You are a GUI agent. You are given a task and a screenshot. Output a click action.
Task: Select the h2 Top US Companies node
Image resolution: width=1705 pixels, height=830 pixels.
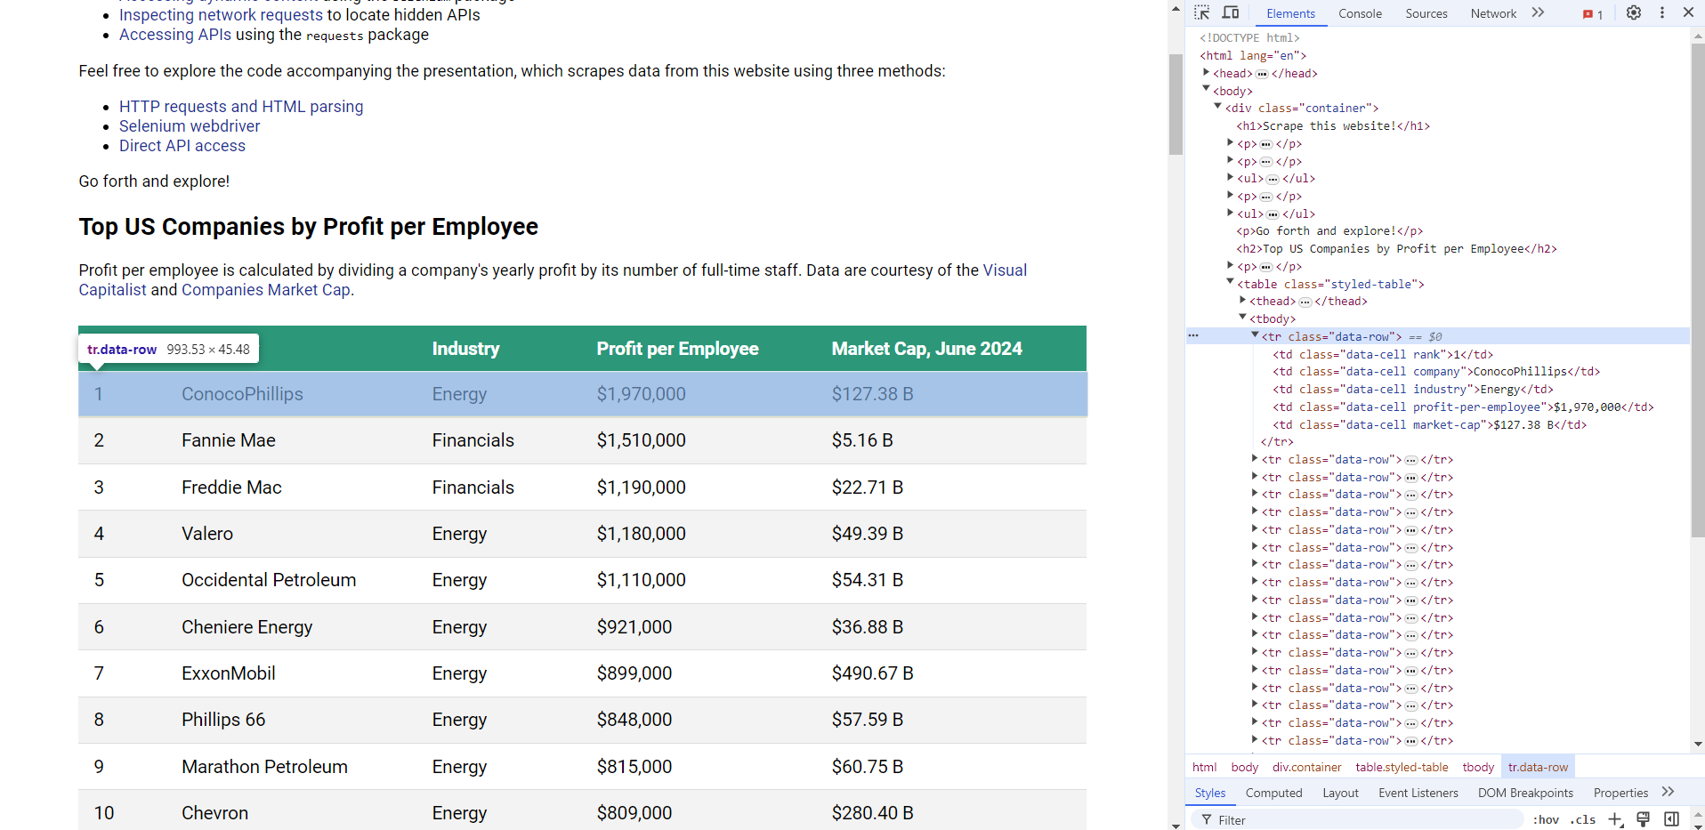(1396, 249)
